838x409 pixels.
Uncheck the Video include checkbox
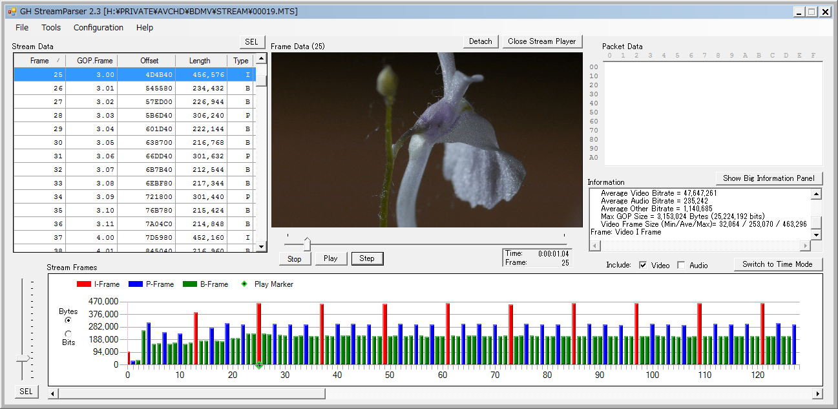[643, 265]
